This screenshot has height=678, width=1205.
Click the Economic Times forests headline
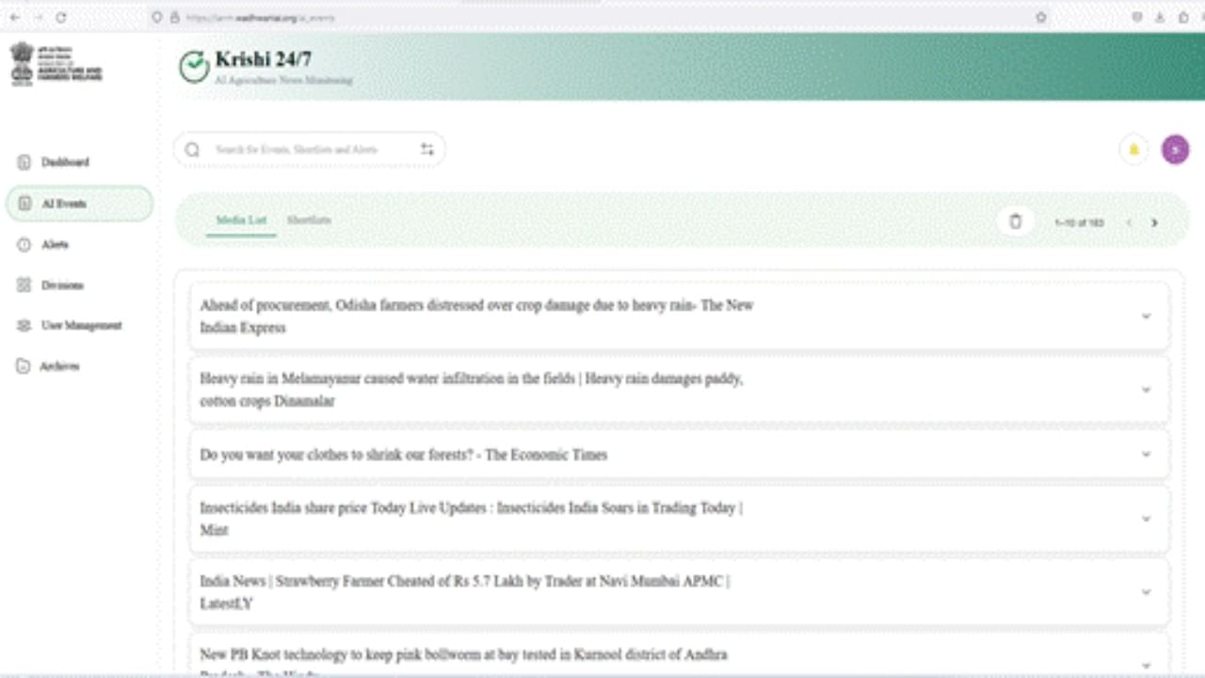tap(404, 455)
